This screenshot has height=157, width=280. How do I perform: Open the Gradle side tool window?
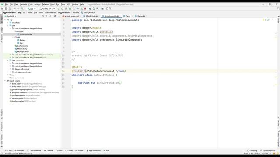[278, 20]
